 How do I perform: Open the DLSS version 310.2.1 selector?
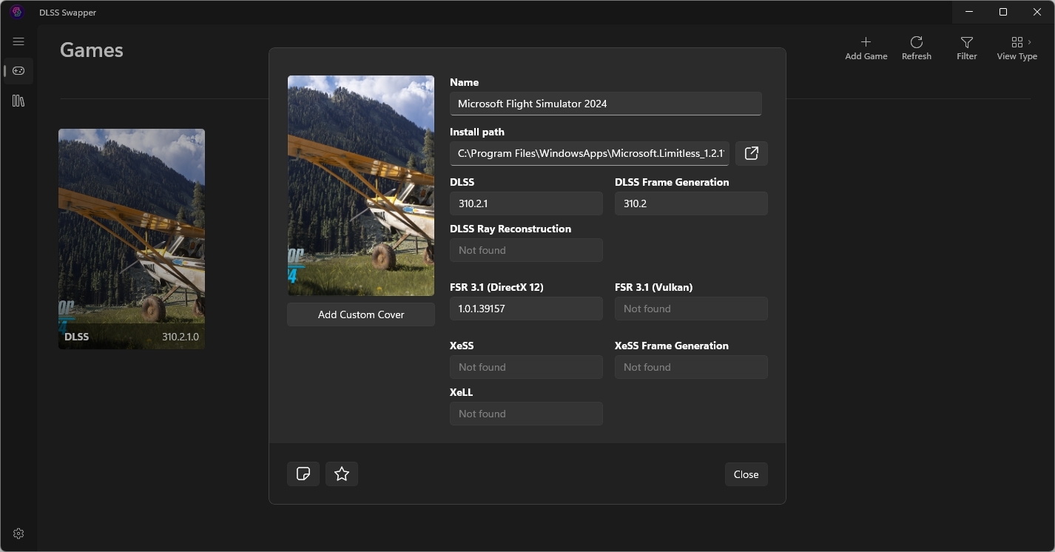click(526, 203)
